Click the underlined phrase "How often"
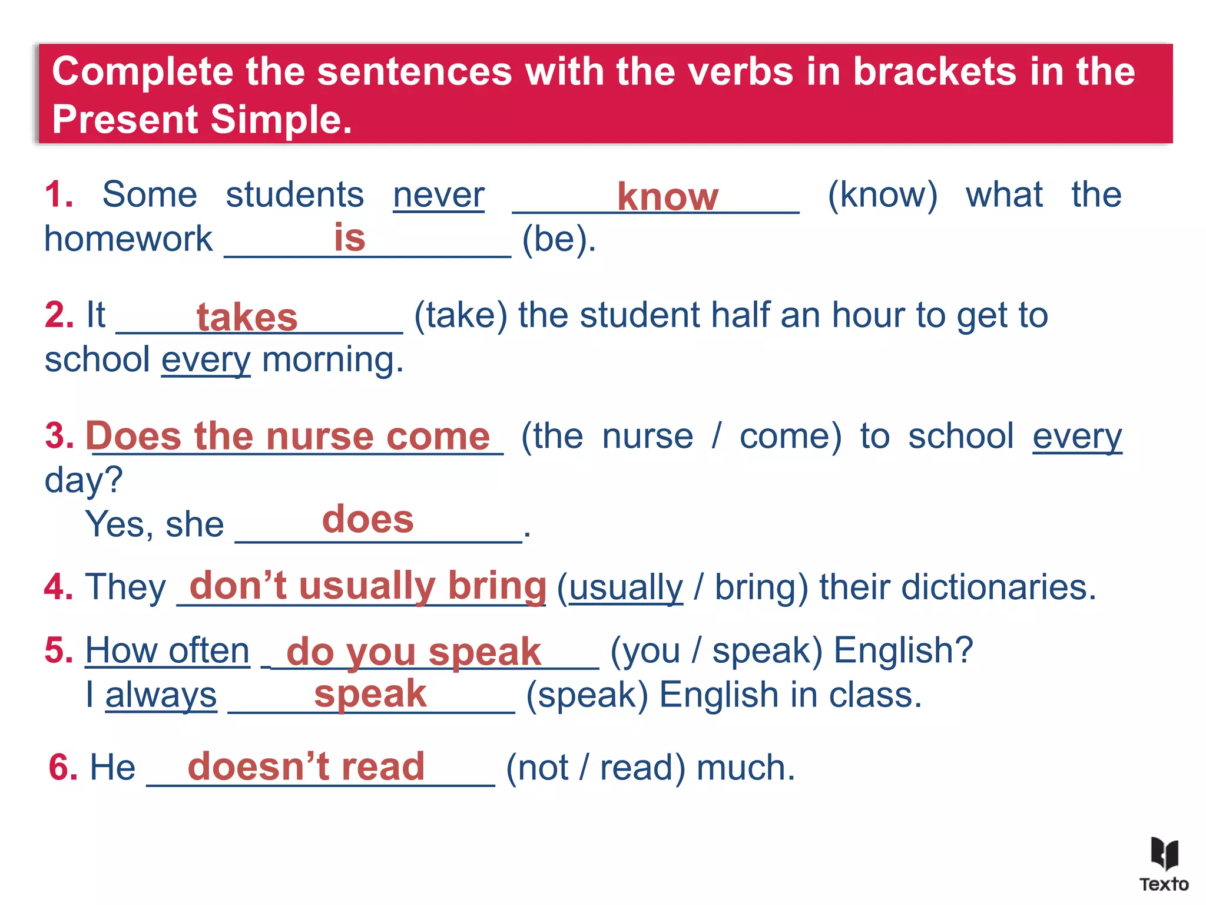Screen dimensions: 1206x905 point(168,650)
